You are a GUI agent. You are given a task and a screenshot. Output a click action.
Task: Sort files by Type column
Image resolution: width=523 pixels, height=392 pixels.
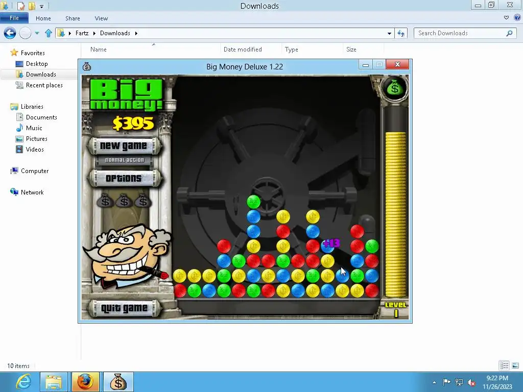[292, 50]
